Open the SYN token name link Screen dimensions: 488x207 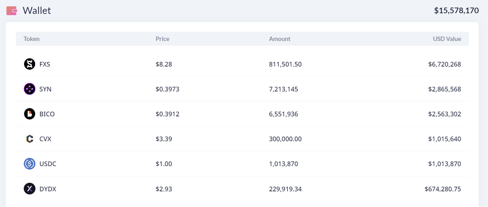(x=45, y=89)
